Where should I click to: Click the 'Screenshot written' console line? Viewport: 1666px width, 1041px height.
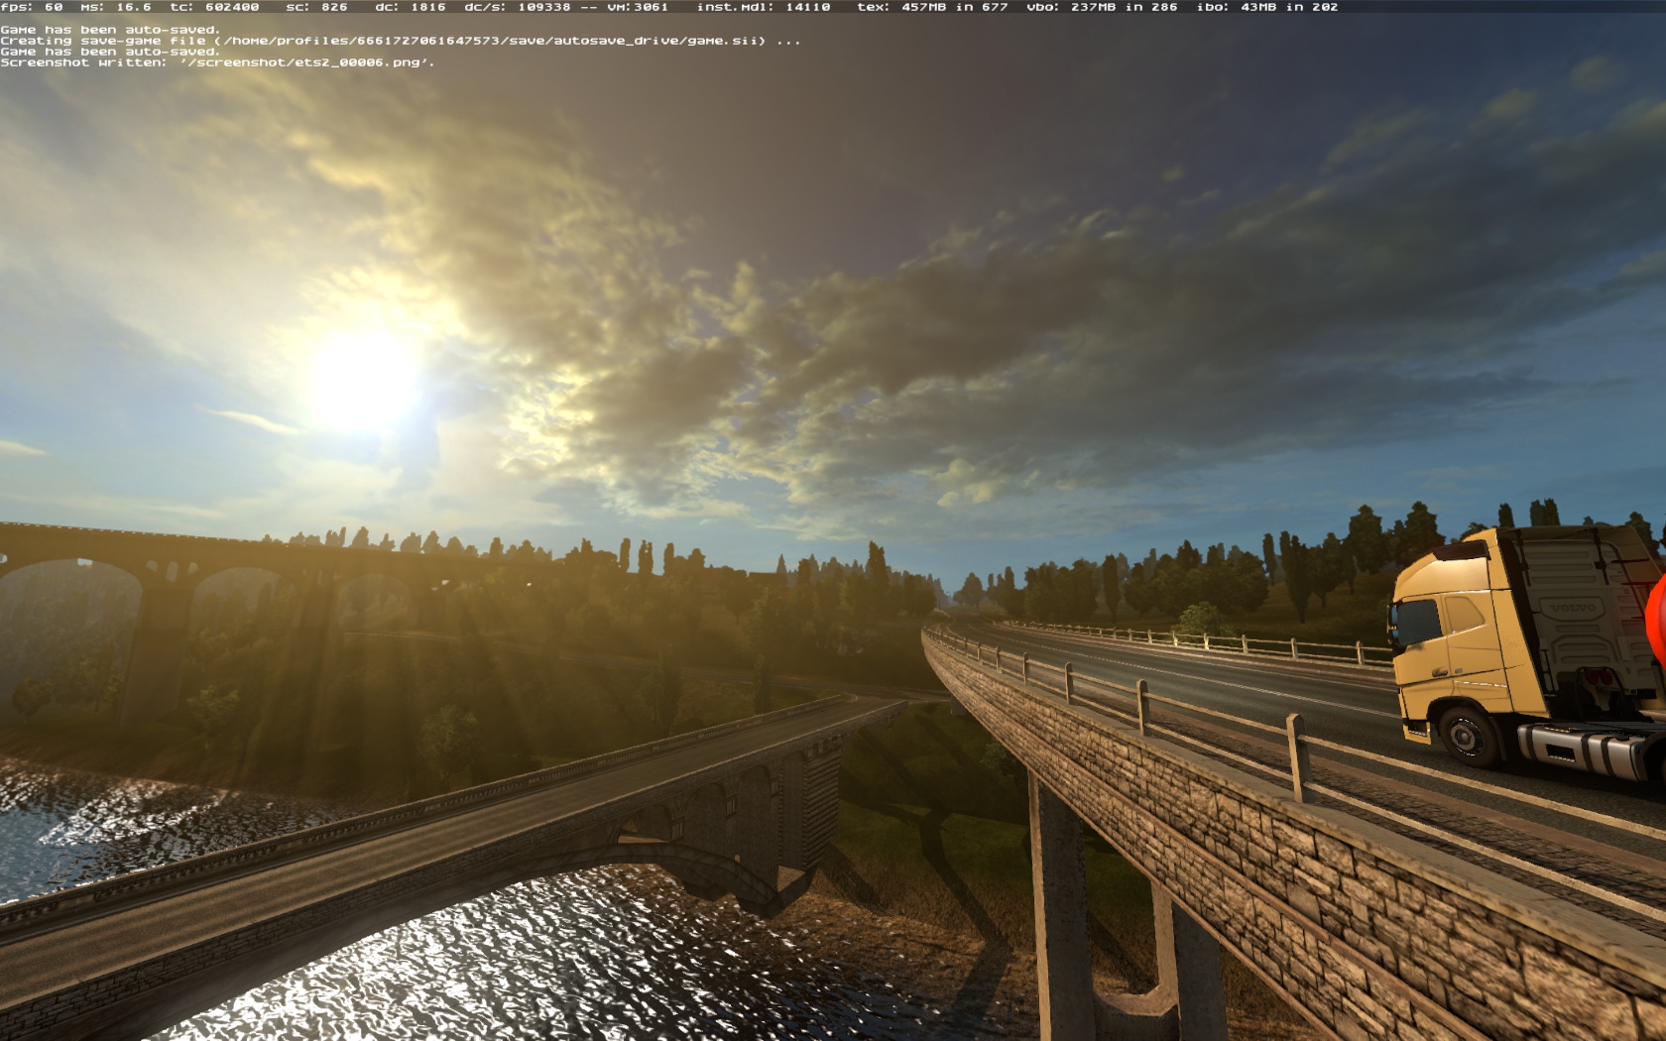pyautogui.click(x=217, y=62)
